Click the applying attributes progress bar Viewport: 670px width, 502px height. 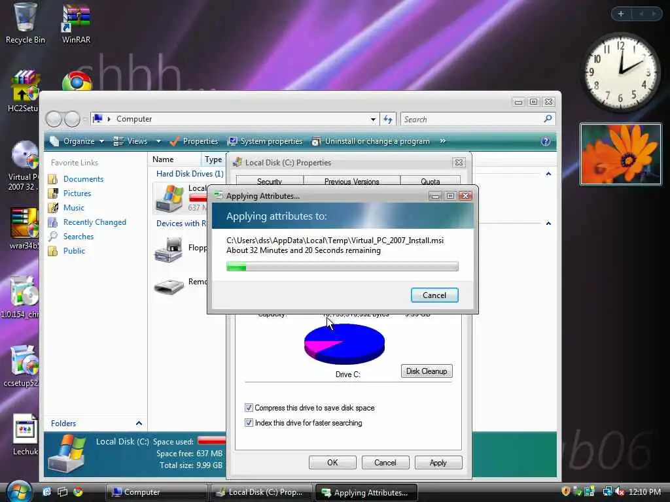342,267
